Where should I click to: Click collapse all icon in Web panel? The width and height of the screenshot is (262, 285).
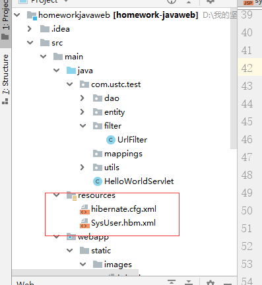(189, 282)
